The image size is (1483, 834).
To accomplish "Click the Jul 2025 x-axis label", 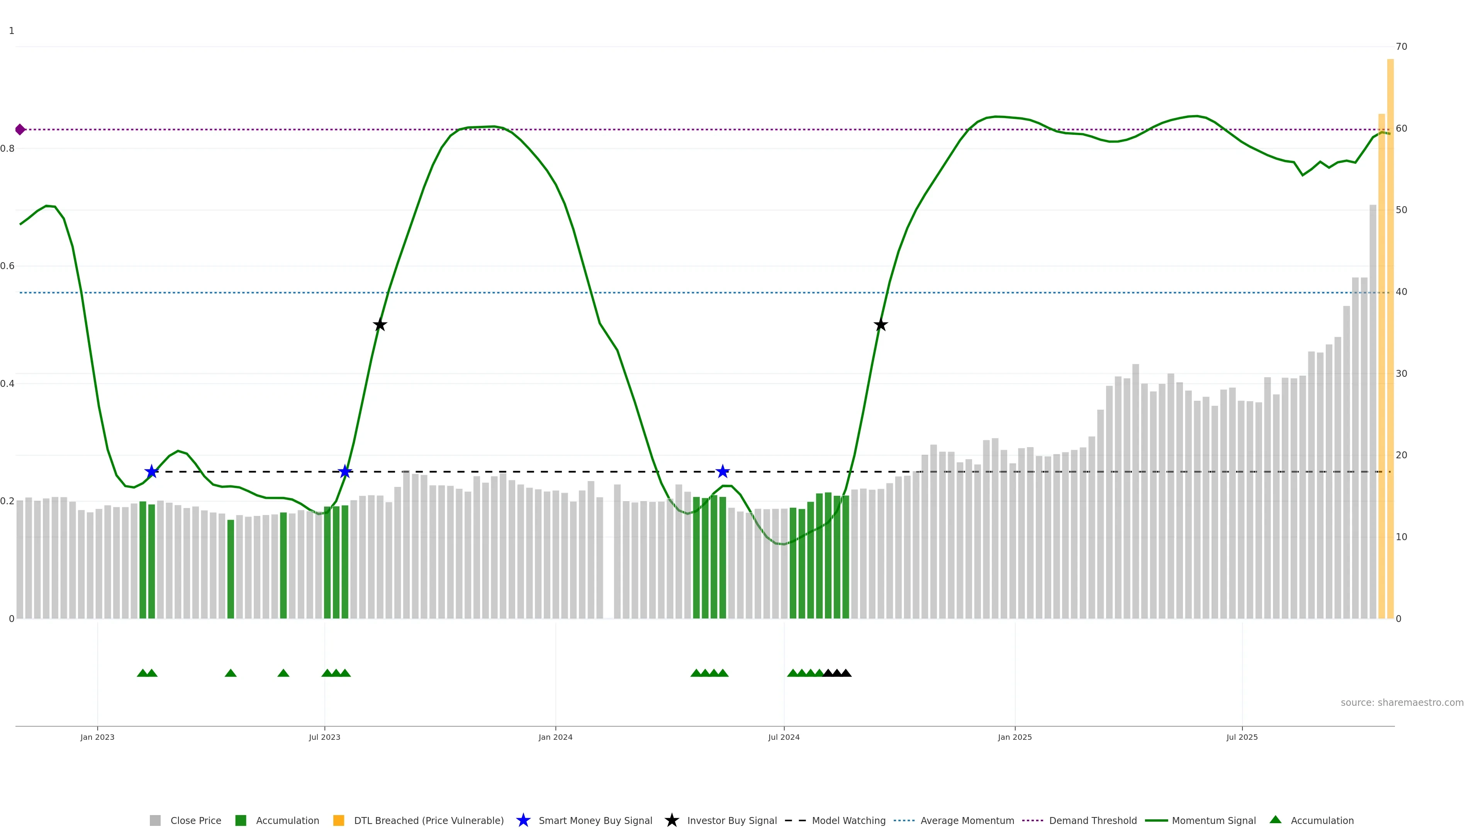I will pyautogui.click(x=1242, y=737).
